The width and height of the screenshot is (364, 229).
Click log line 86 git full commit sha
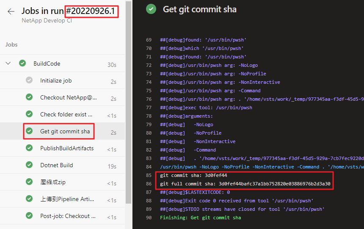pyautogui.click(x=245, y=184)
